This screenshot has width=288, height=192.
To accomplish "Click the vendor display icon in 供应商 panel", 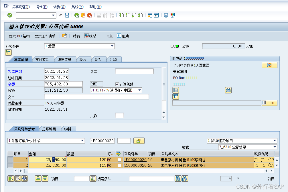I will click(x=269, y=65).
